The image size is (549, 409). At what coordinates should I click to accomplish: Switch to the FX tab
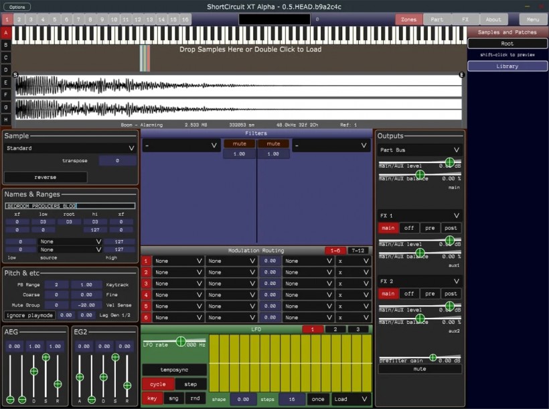[x=465, y=19]
